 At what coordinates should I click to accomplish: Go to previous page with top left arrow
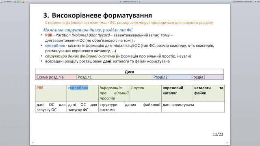[x=120, y=2]
